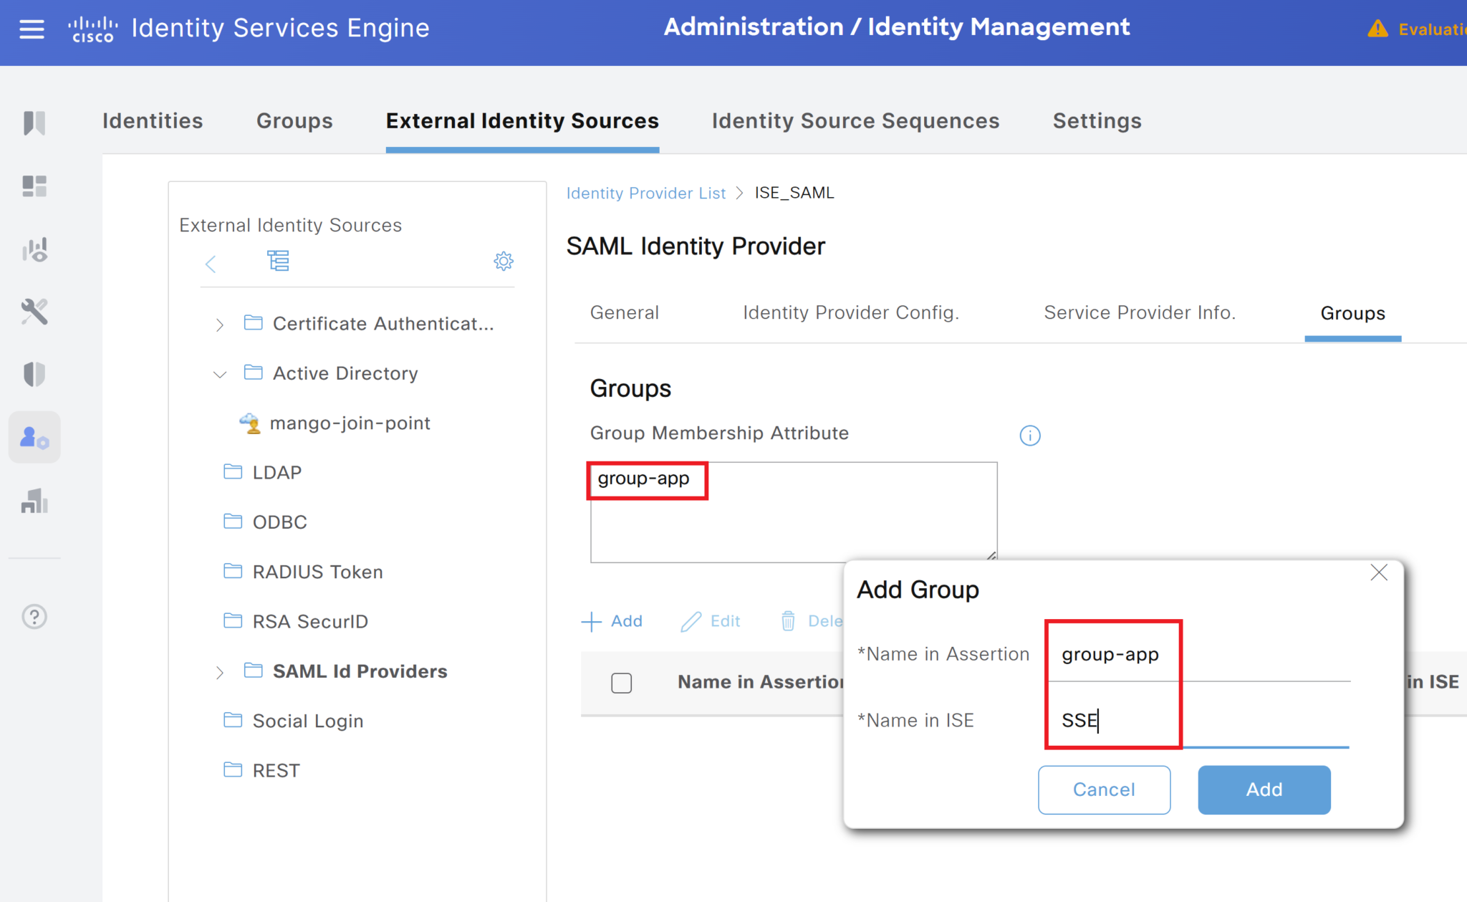Screen dimensions: 1467x902
Task: Open the hamburger menu next to Cisco logo
Action: [32, 29]
